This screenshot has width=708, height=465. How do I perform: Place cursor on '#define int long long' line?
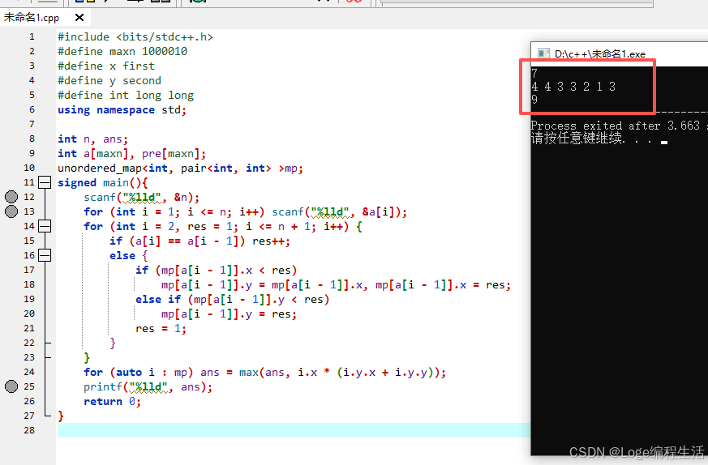point(126,95)
